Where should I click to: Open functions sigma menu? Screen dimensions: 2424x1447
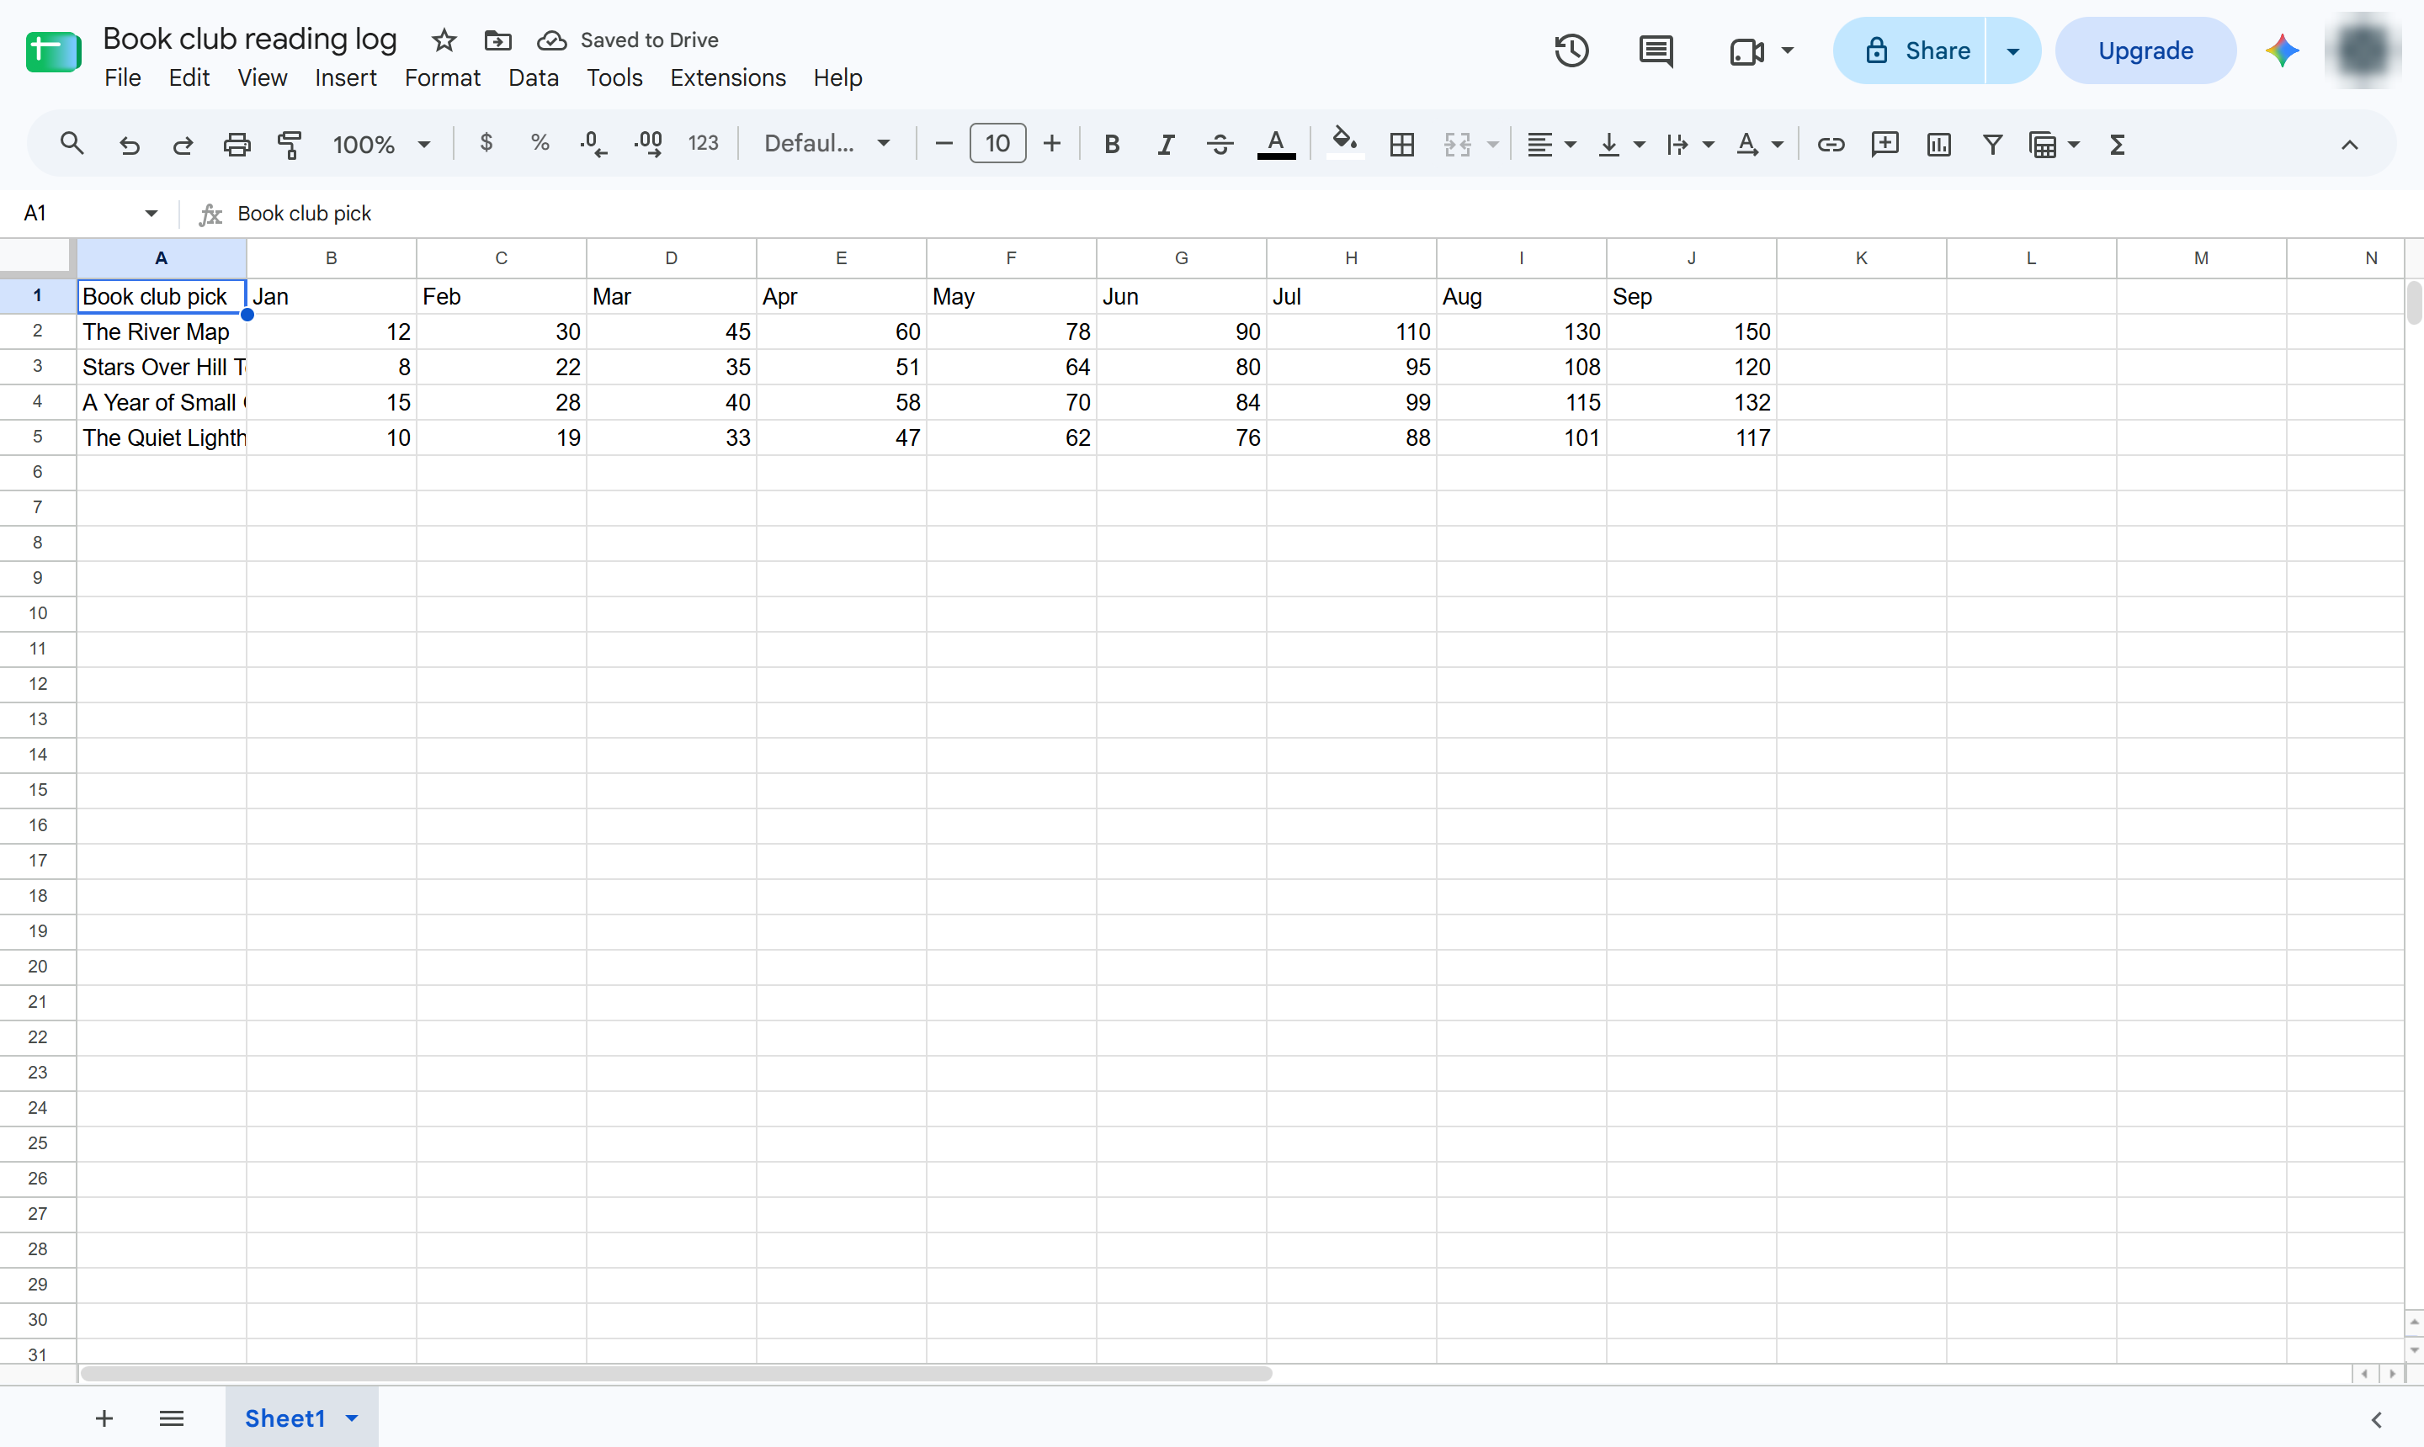point(2117,145)
